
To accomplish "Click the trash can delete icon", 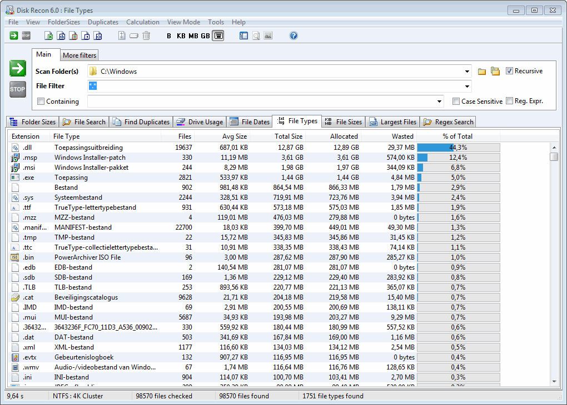I will click(x=146, y=36).
